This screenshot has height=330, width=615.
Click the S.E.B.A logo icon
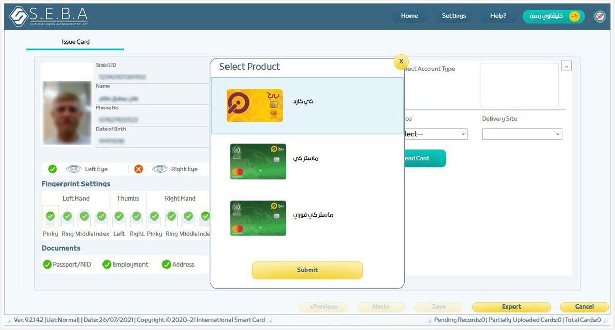tap(19, 16)
